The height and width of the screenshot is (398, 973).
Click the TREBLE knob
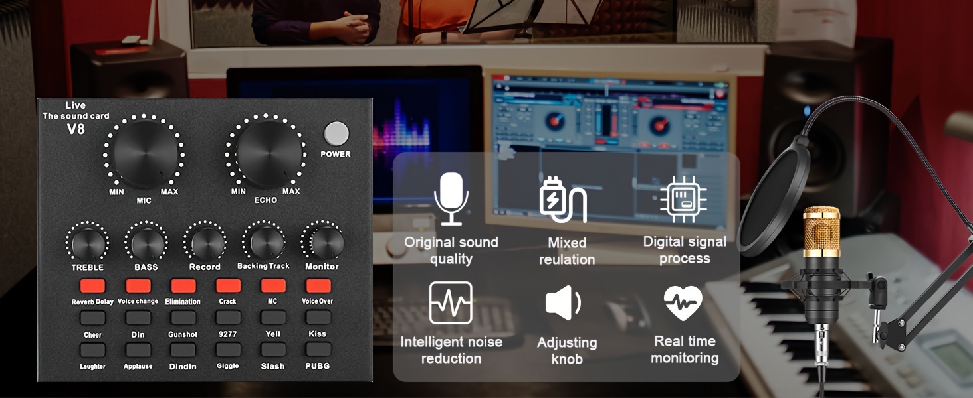click(x=88, y=243)
